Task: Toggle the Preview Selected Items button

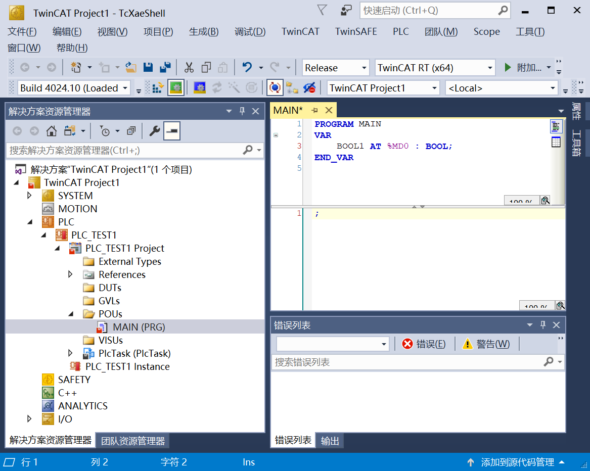Action: click(x=172, y=131)
